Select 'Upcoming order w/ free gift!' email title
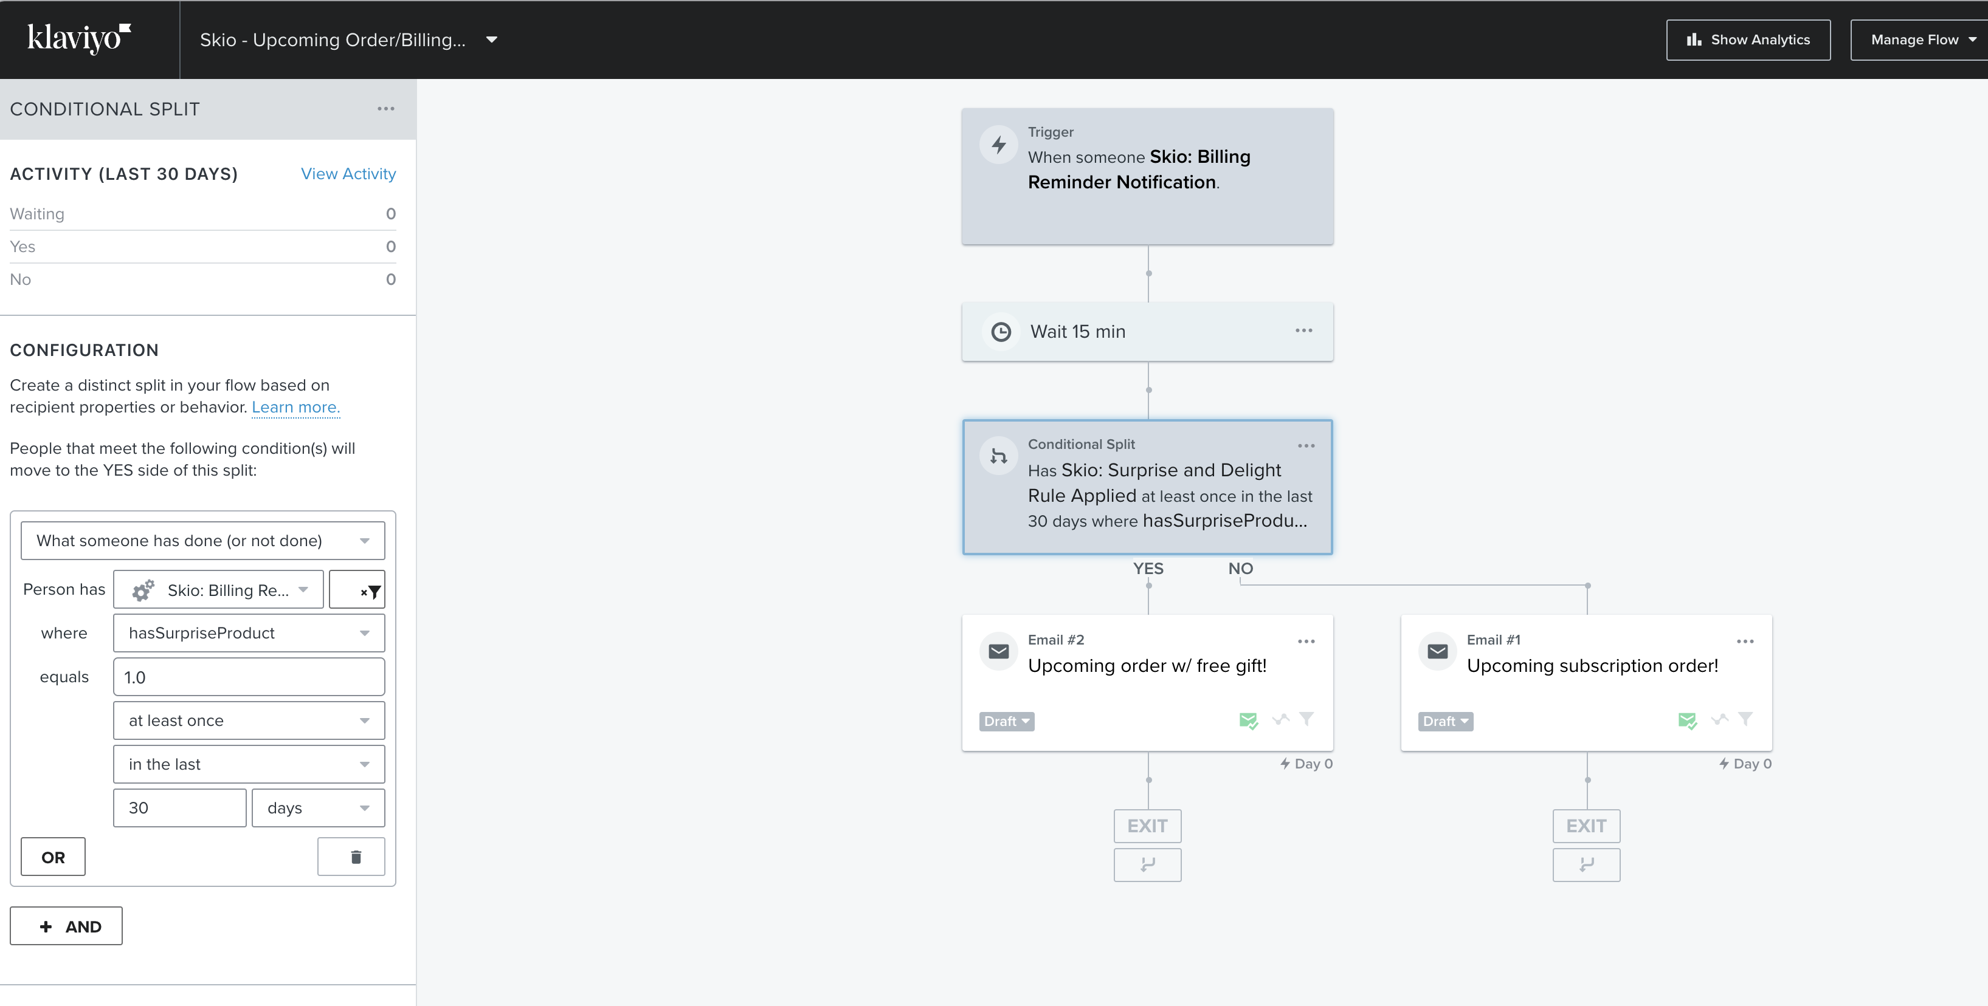The height and width of the screenshot is (1006, 1988). click(x=1147, y=666)
